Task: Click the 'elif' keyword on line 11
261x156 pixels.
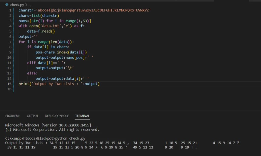Action: coord(31,63)
